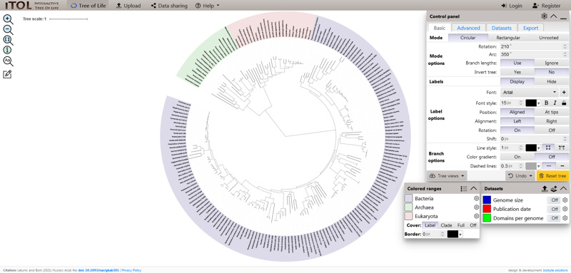Toggle Publication date dataset Off switch
The image size is (571, 273).
tap(555, 209)
